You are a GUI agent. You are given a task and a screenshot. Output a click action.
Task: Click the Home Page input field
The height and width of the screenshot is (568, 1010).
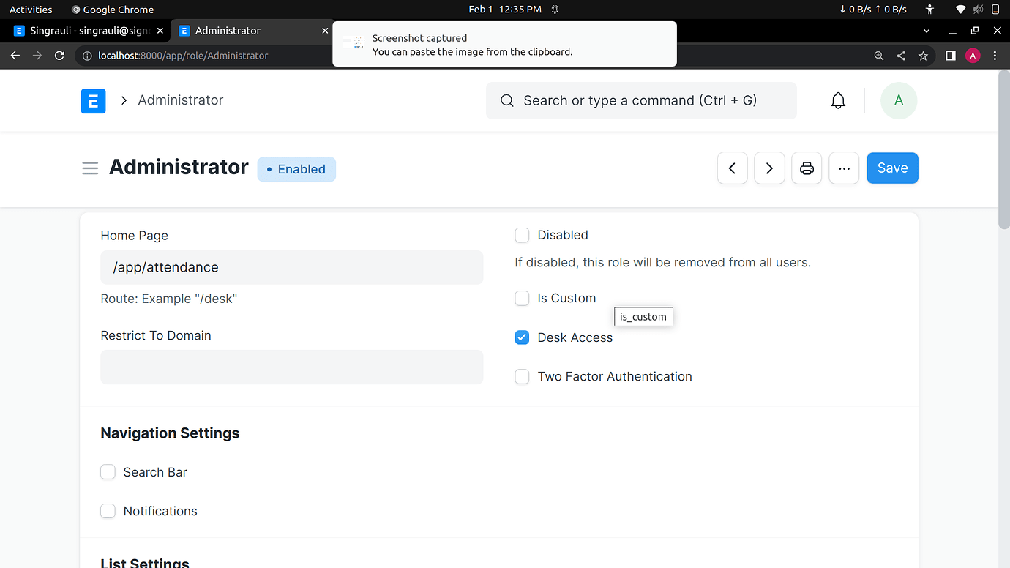pyautogui.click(x=291, y=267)
